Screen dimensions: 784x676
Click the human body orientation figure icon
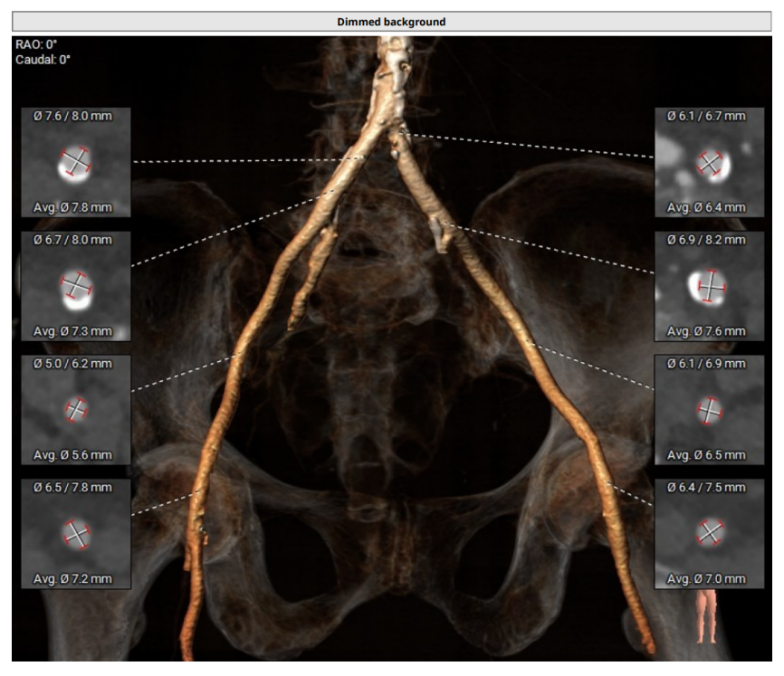pyautogui.click(x=706, y=616)
